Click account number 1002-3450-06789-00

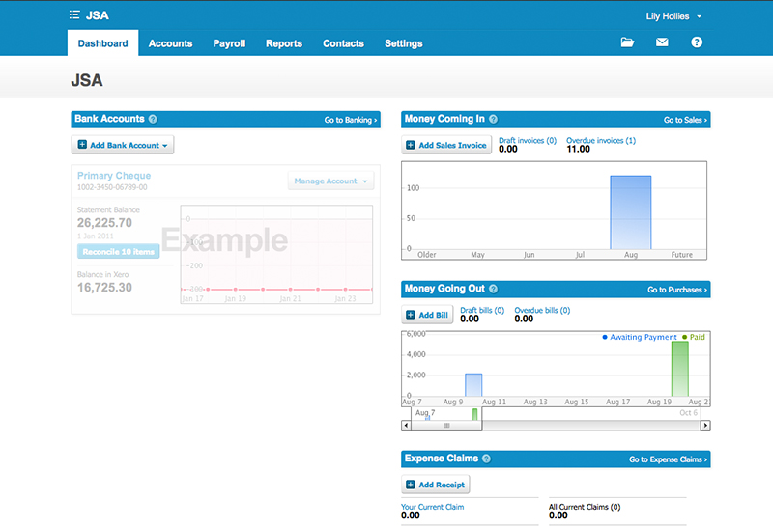tap(112, 187)
